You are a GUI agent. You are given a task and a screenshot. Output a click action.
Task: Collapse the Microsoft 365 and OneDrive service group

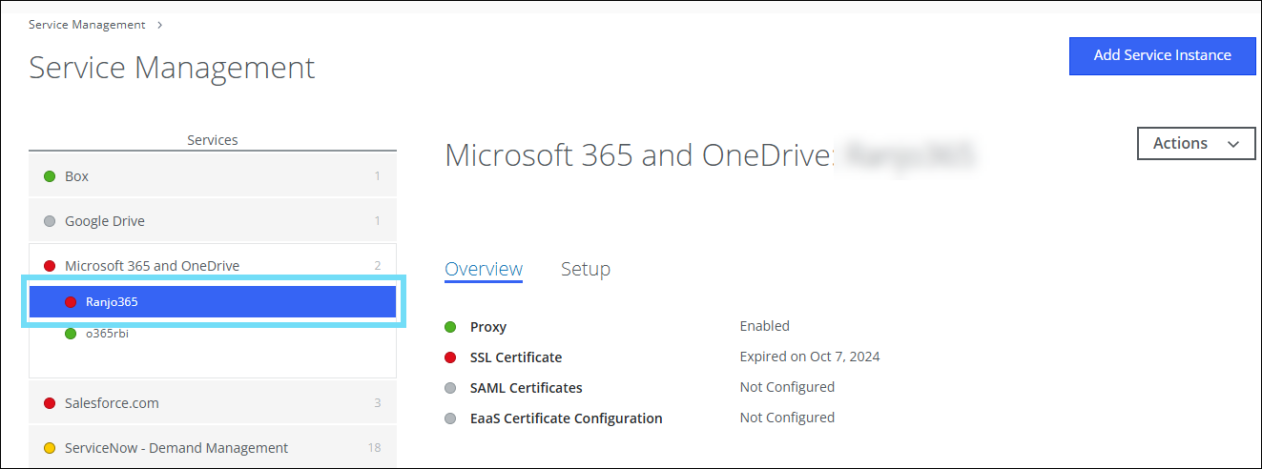coord(152,266)
